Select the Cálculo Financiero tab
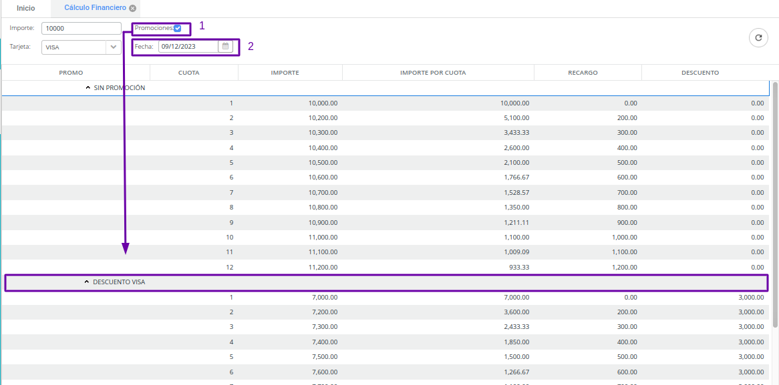The height and width of the screenshot is (385, 779). click(95, 9)
